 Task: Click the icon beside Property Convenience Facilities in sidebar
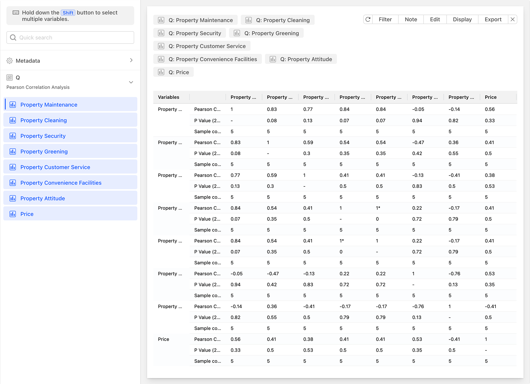pos(13,183)
